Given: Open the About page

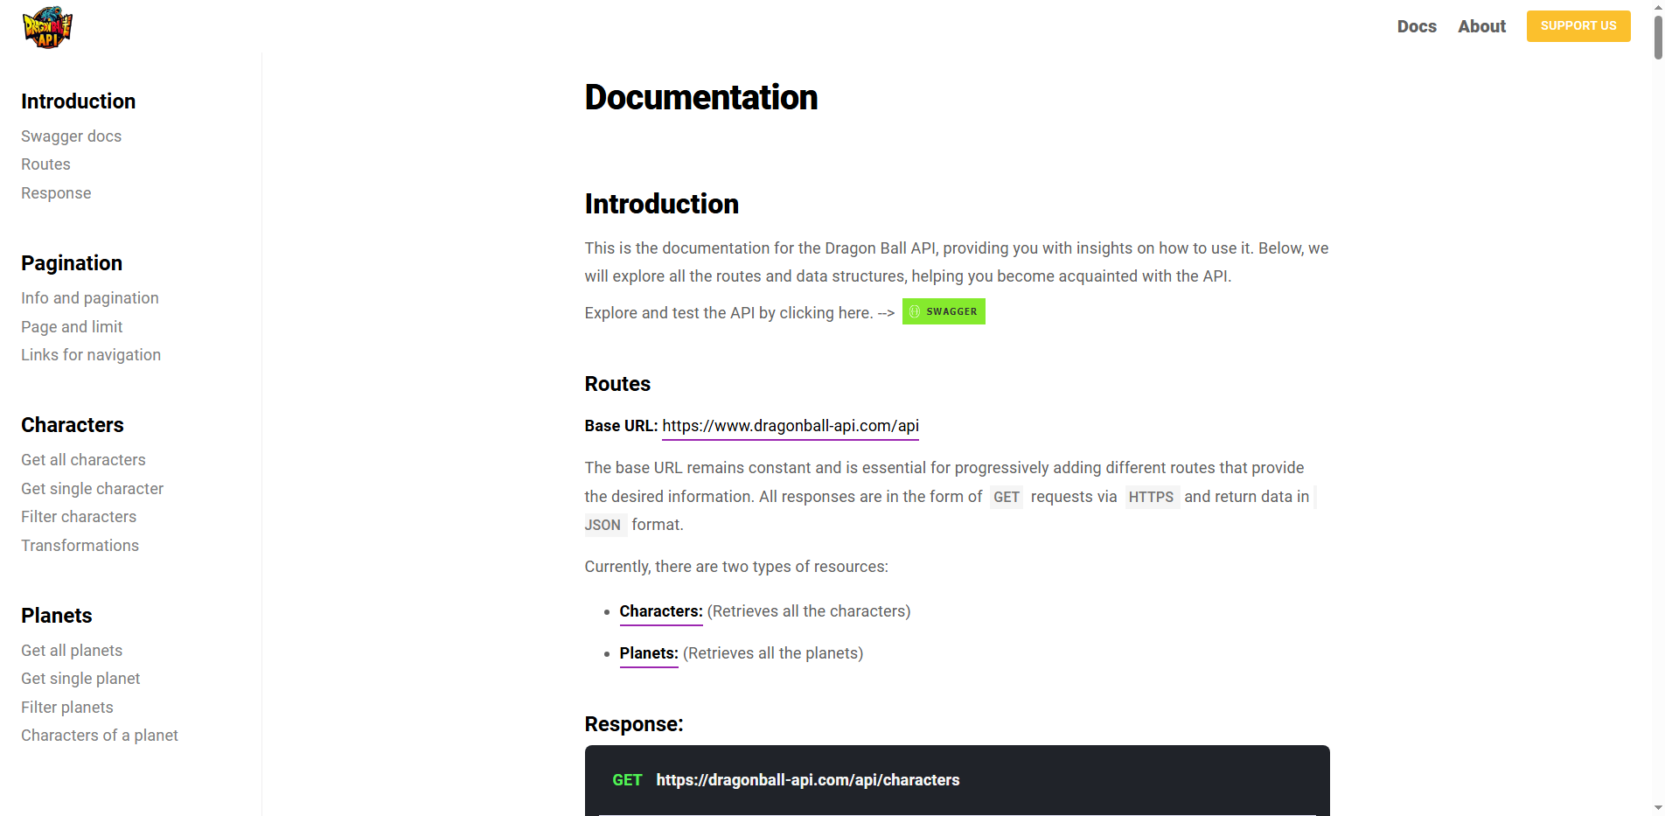Looking at the screenshot, I should click(x=1481, y=26).
